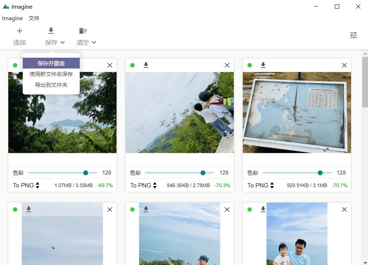Change To PNG format on the 846.36KB card

143,185
